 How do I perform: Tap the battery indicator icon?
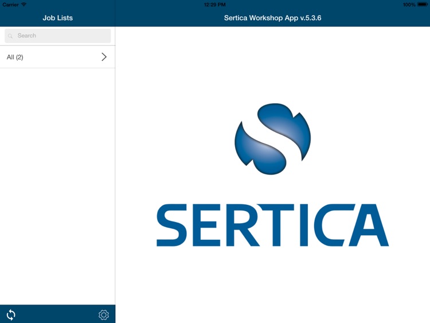click(423, 5)
